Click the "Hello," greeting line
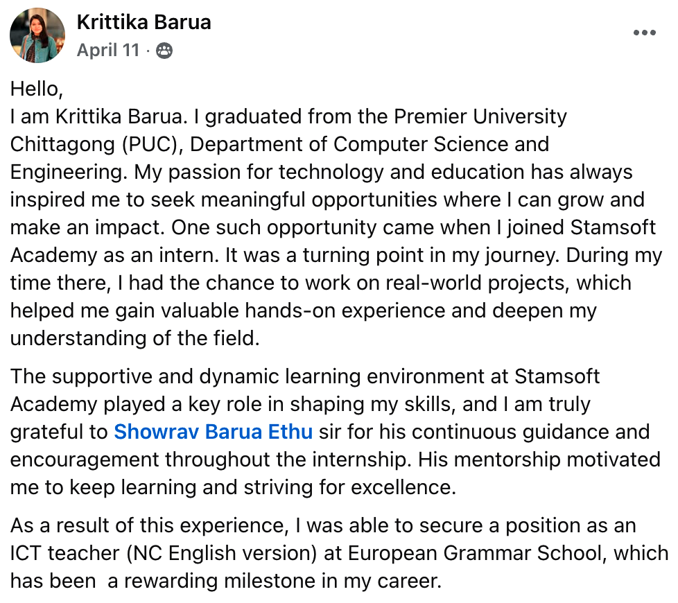The height and width of the screenshot is (603, 678). 37,89
